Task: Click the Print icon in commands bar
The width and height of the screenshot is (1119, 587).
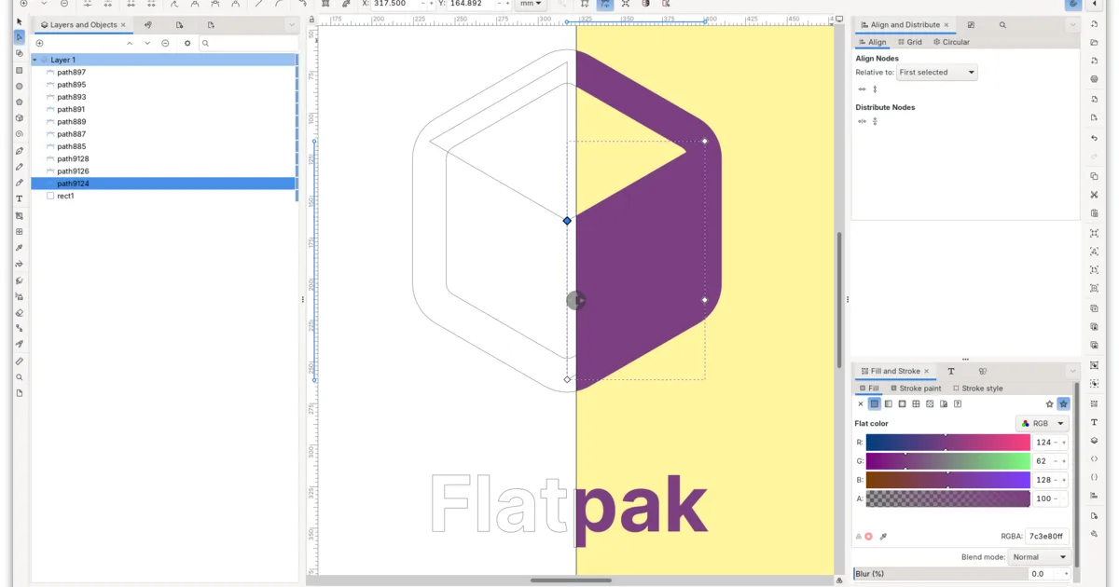Action: click(1094, 79)
